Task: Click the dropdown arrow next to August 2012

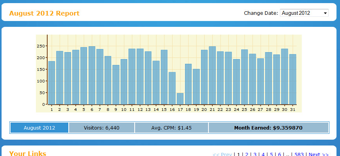Action: click(325, 13)
